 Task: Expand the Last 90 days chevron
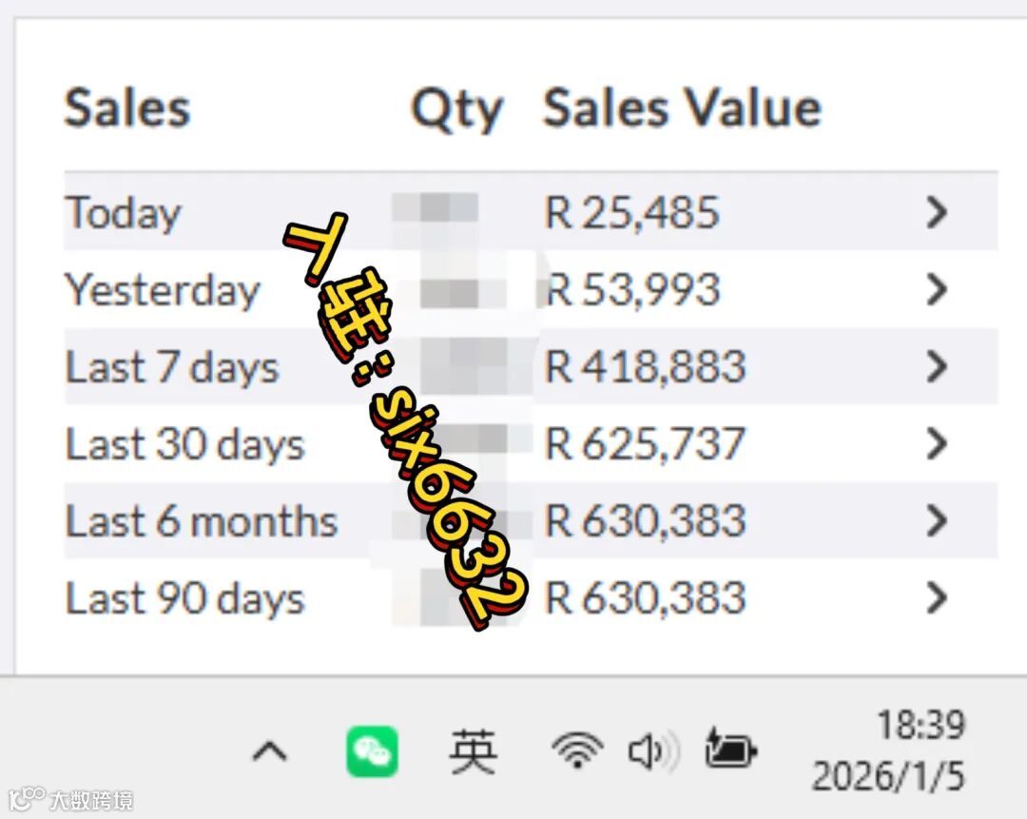[x=937, y=597]
